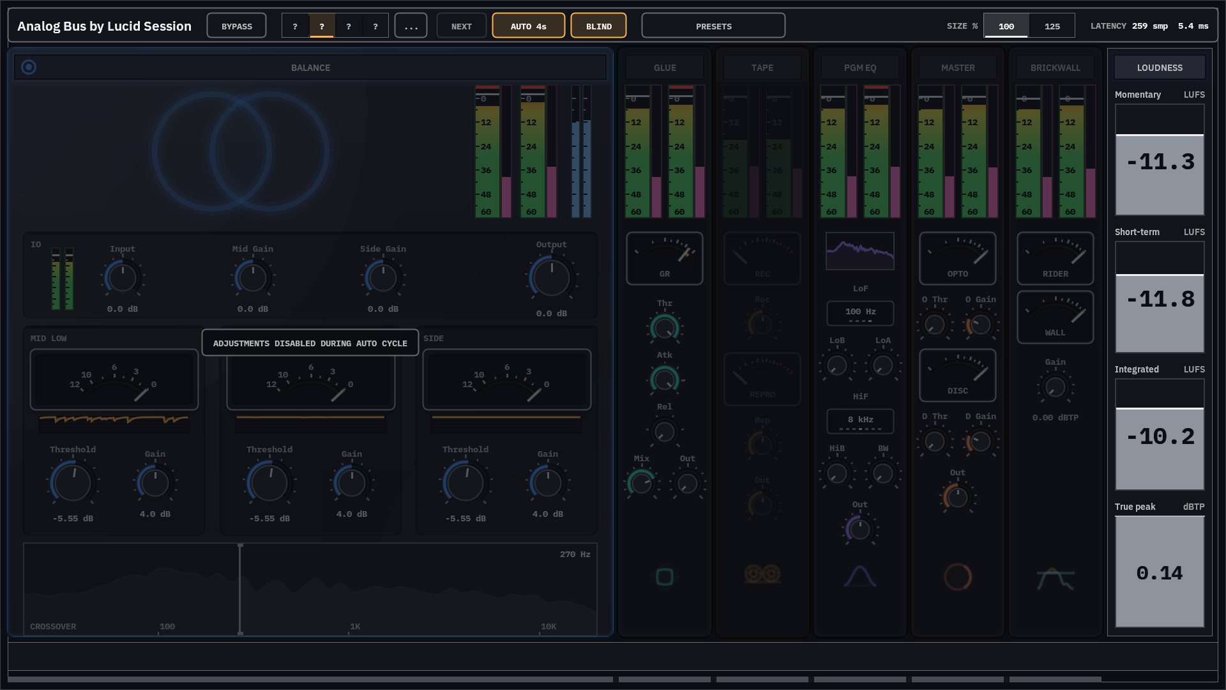Toggle BLIND comparison mode
Screen dimensions: 1226x690
599,26
